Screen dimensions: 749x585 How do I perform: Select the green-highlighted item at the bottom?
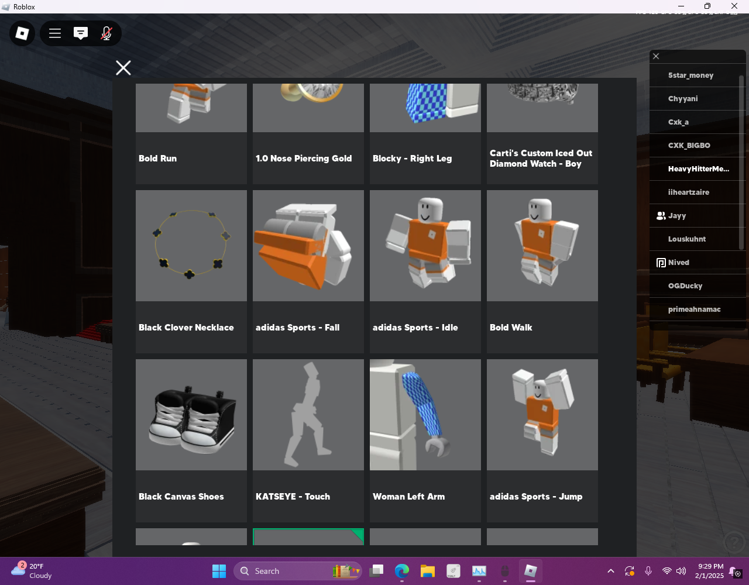pos(308,536)
